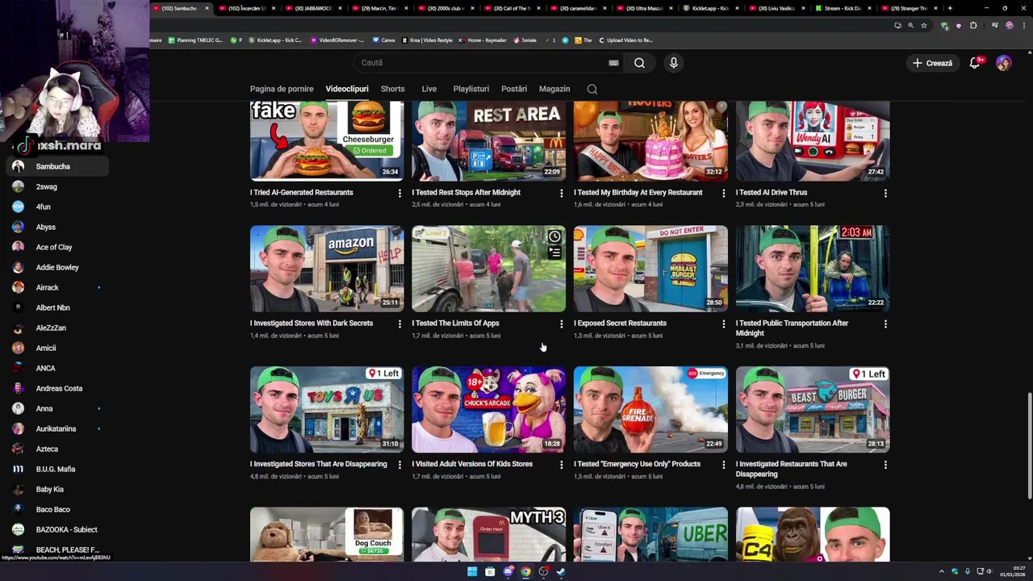Click the Creează button

click(x=932, y=63)
